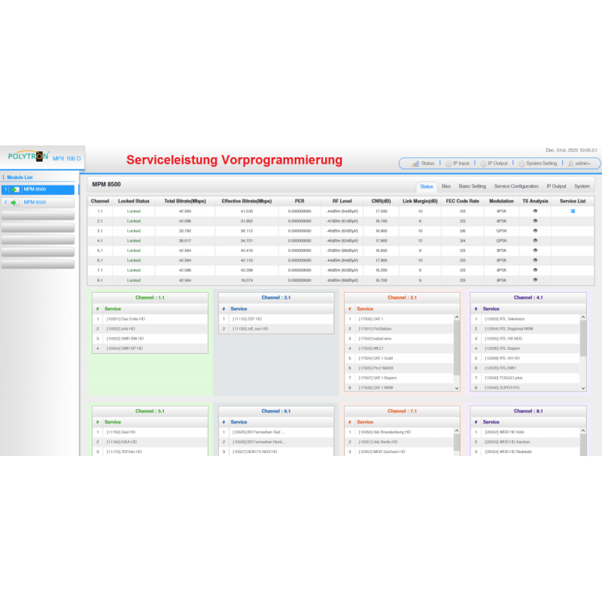Select service [12030] TOGGO plus

coord(525,378)
